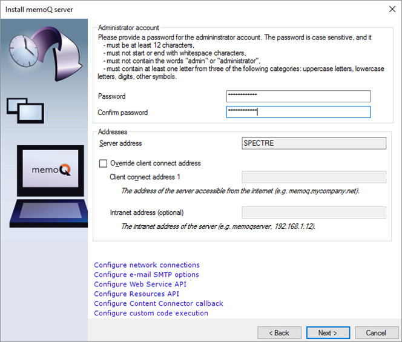Click the Client connect address 1 field
Screen dimensions: 402x342
(314, 177)
